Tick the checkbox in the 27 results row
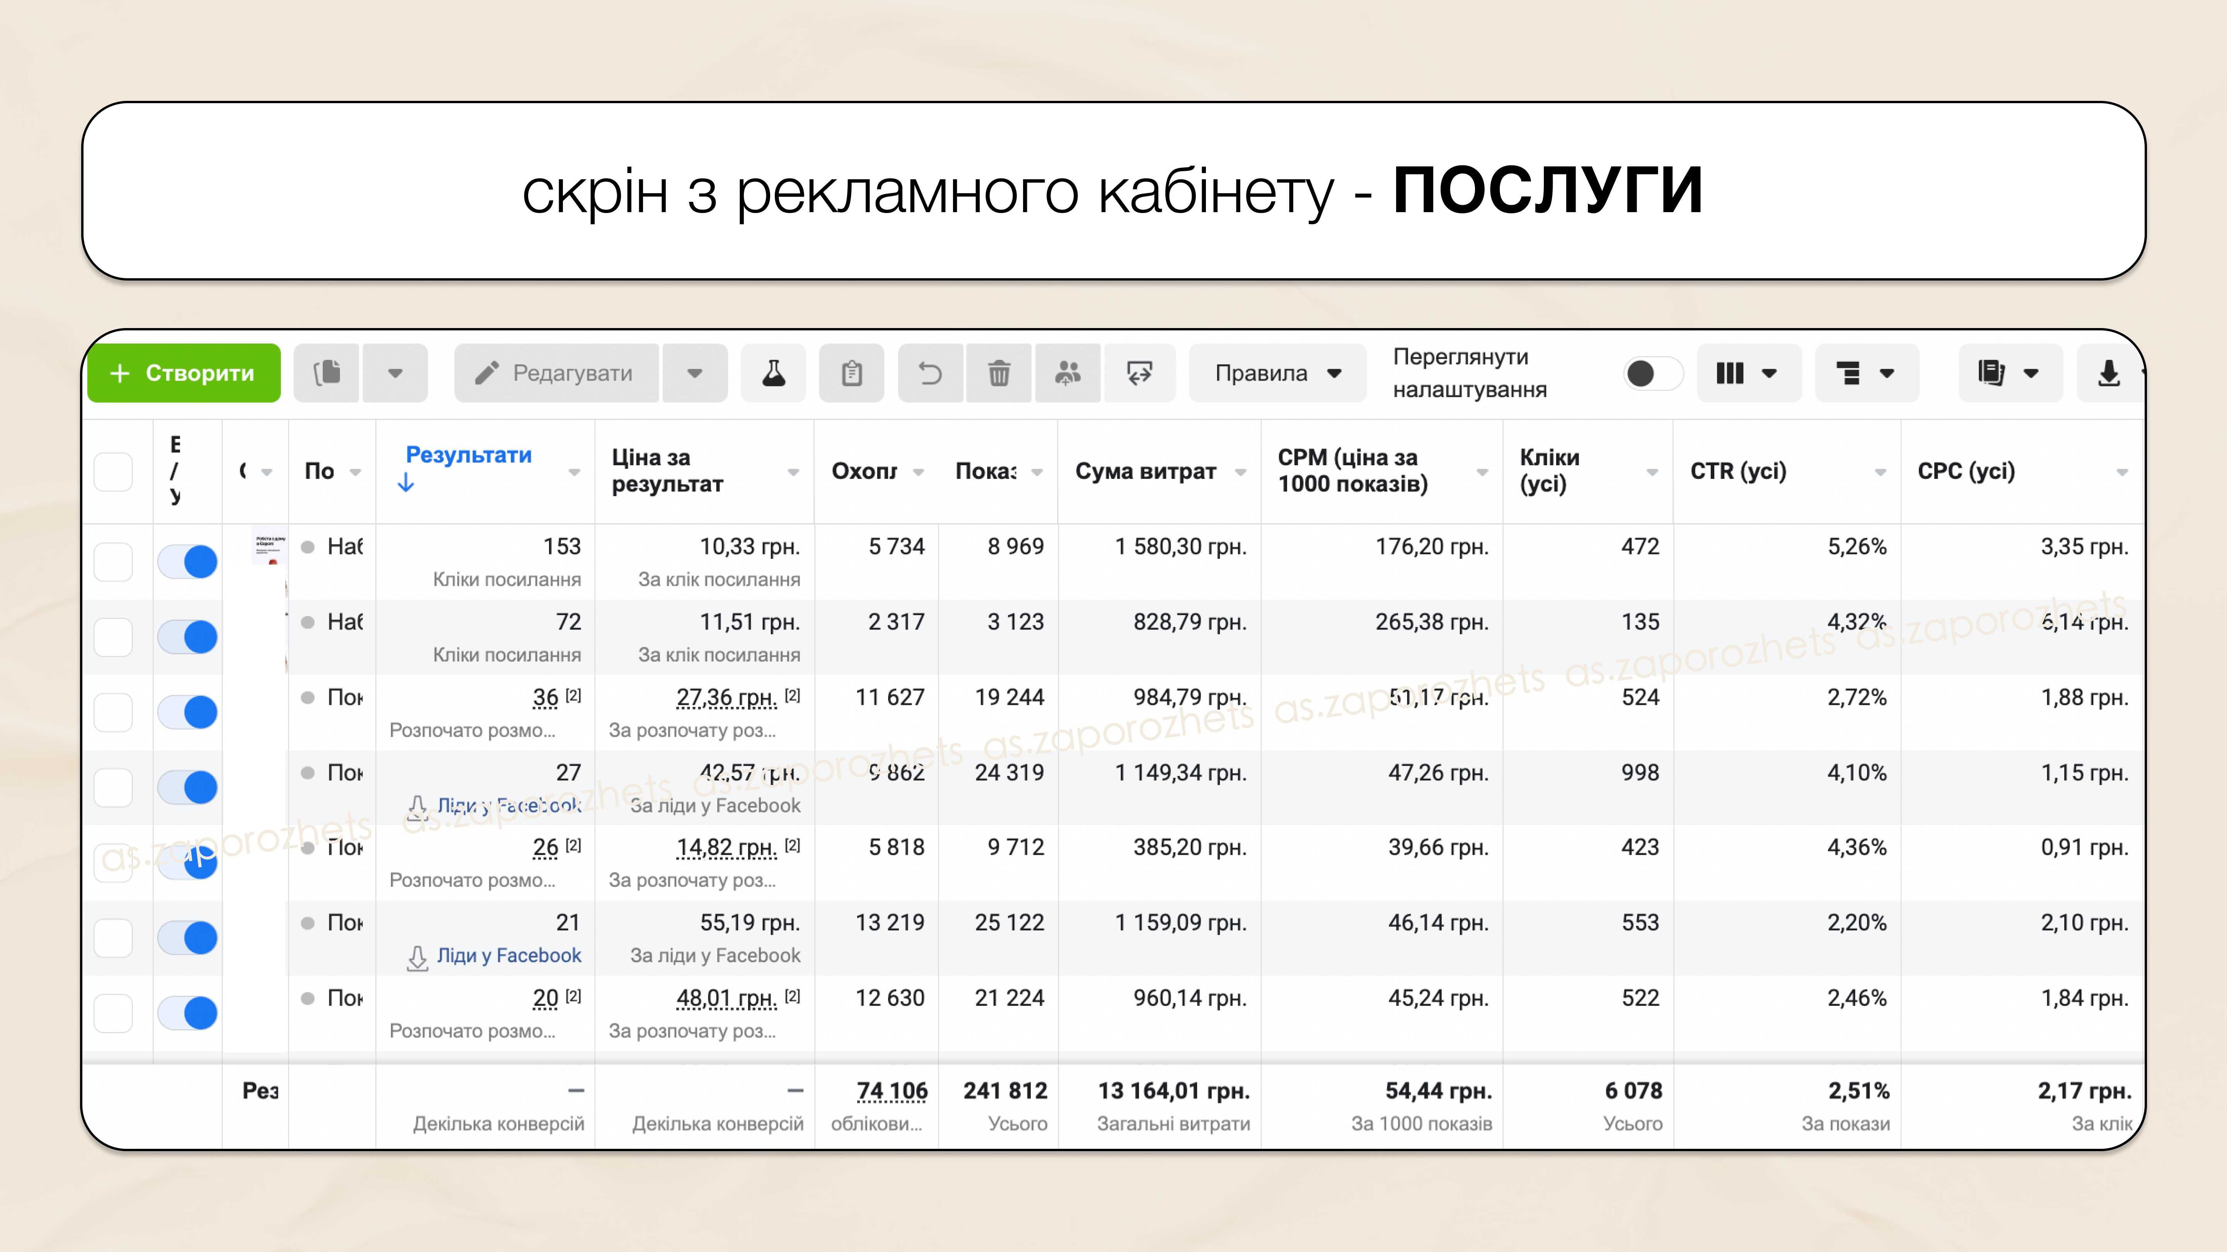Image resolution: width=2227 pixels, height=1252 pixels. (x=113, y=788)
